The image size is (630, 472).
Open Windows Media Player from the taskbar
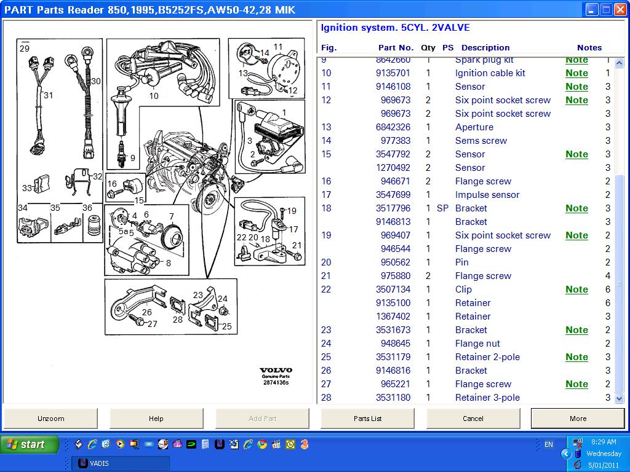tap(119, 443)
